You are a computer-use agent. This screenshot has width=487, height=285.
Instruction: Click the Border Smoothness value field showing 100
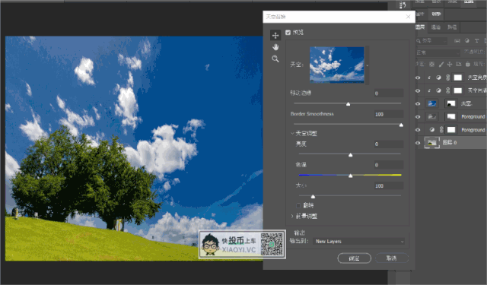tap(389, 114)
